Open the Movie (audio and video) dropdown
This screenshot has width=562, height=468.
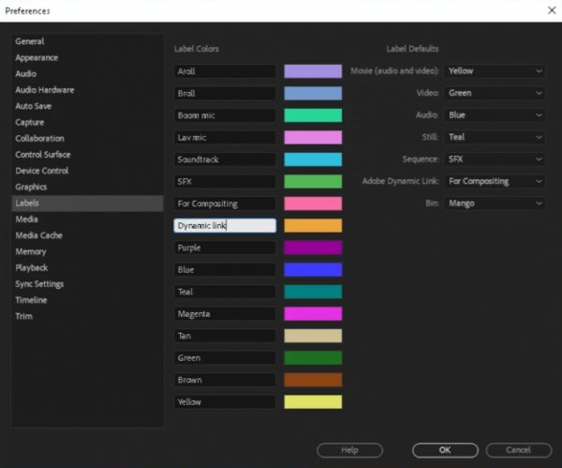[495, 71]
